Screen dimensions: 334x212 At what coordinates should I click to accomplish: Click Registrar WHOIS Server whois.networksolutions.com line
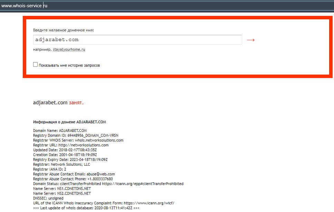tap(78, 140)
